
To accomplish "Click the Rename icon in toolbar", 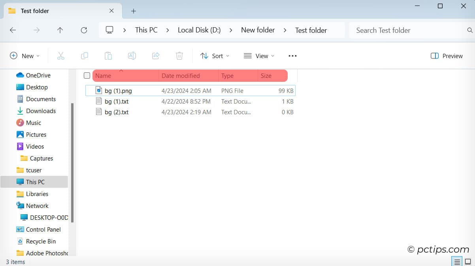I will pyautogui.click(x=132, y=56).
